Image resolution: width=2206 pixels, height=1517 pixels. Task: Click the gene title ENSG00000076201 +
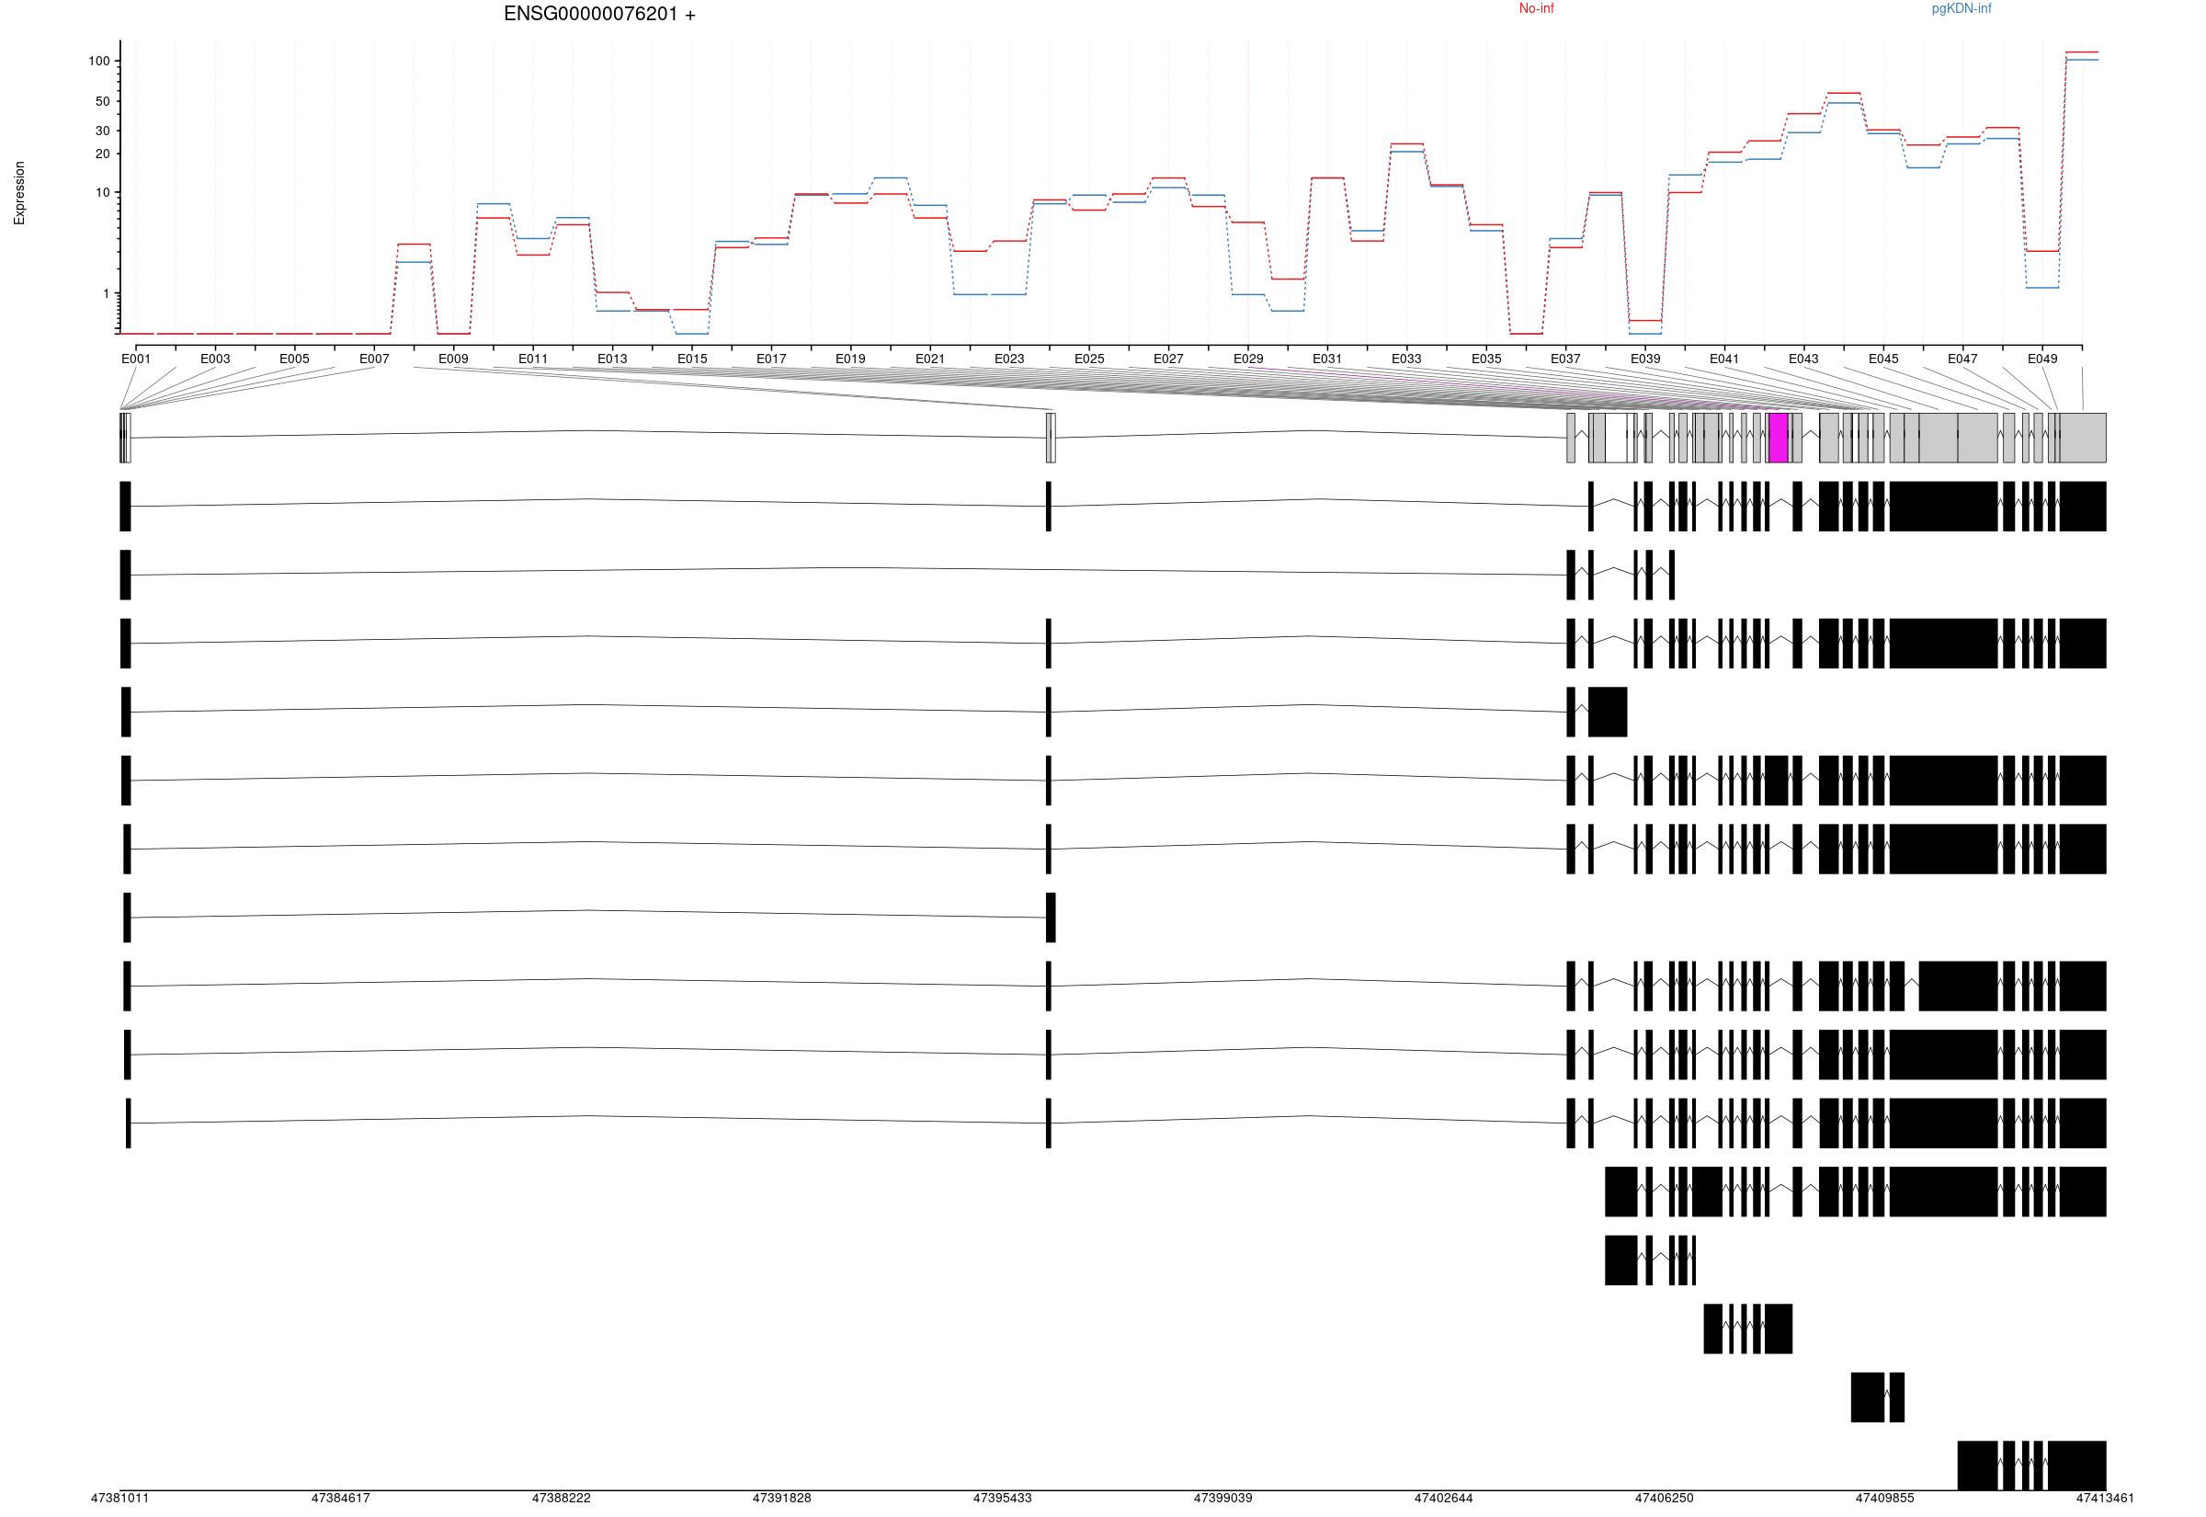(x=599, y=15)
